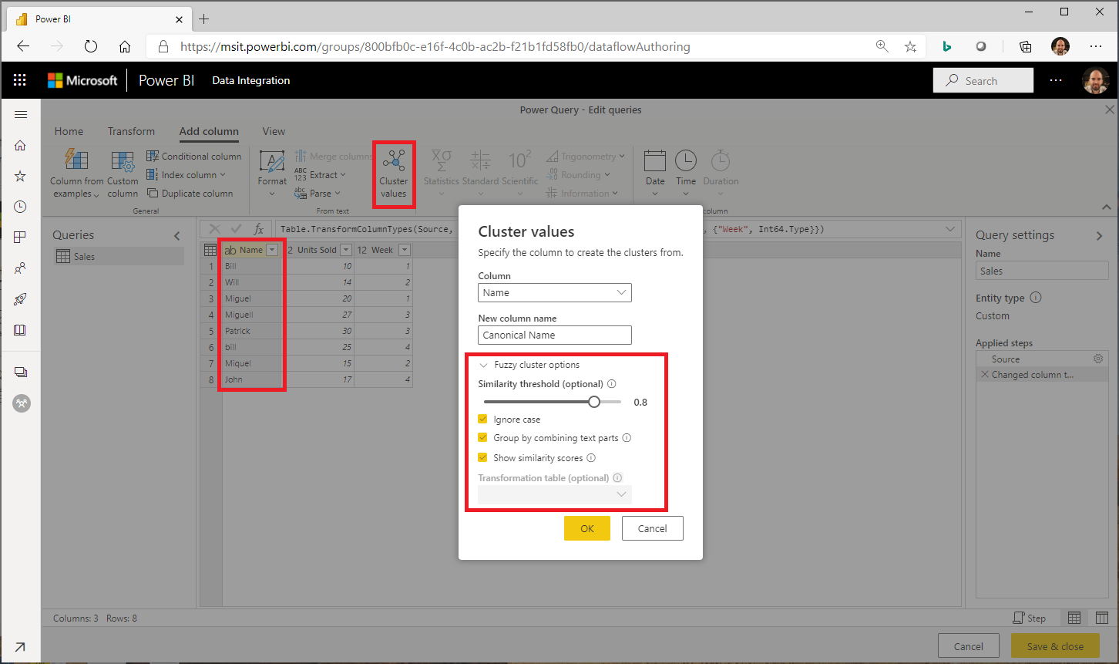Open the Time column tool
Image resolution: width=1119 pixels, height=664 pixels.
(x=686, y=174)
